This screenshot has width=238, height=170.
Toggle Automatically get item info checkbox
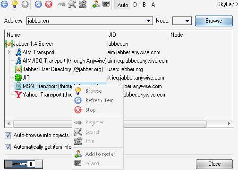point(8,147)
